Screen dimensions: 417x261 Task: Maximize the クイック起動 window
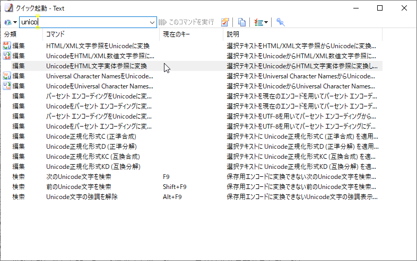point(380,8)
